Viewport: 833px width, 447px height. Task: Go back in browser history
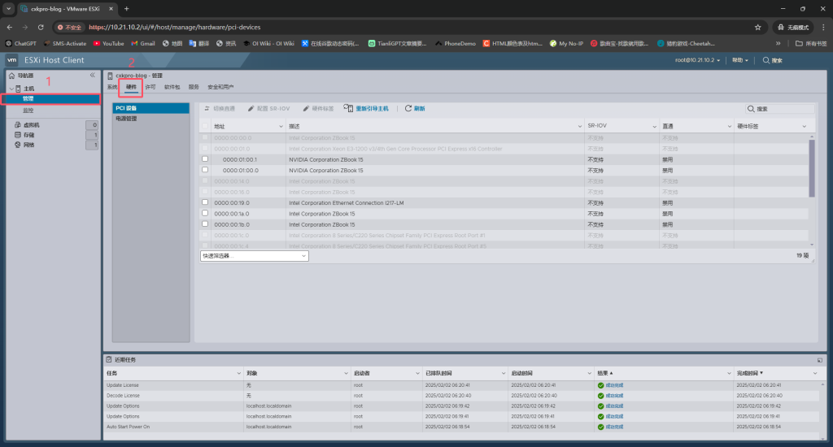(x=10, y=27)
